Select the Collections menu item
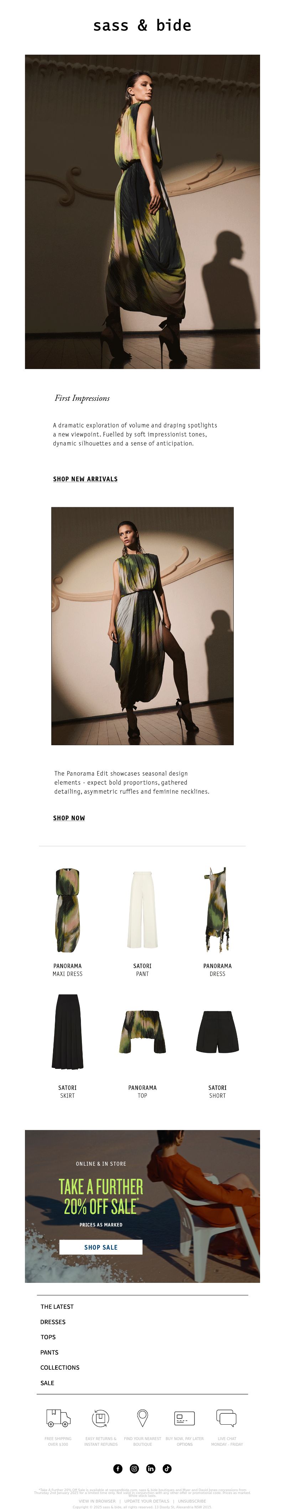Screen dimensions: 285x1509 click(60, 1368)
